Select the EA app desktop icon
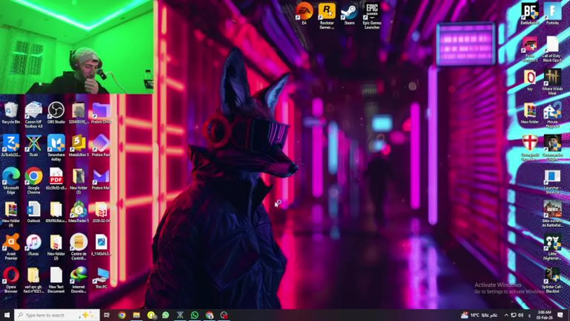Viewport: 570px width, 321px height. tap(305, 13)
